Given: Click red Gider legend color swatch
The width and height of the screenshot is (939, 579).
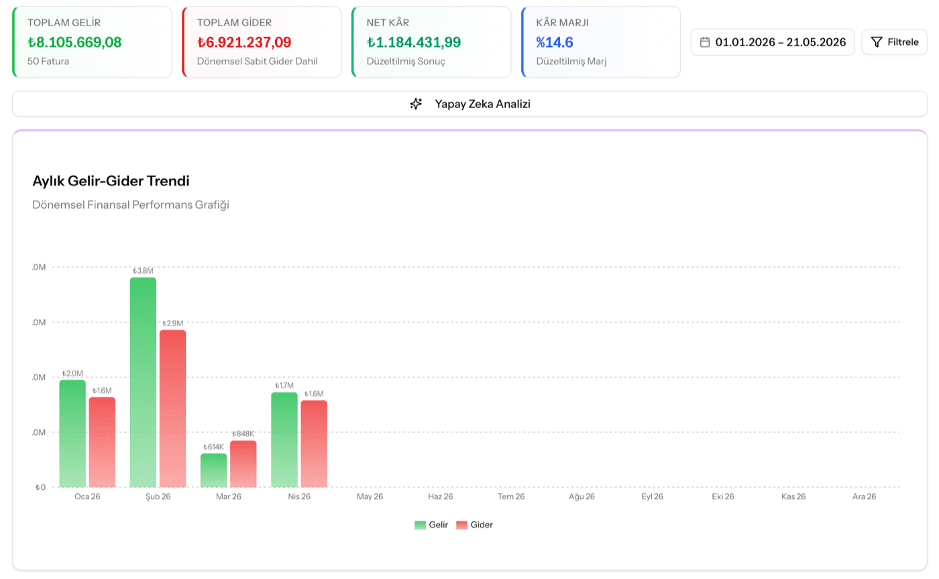Looking at the screenshot, I should [x=461, y=525].
